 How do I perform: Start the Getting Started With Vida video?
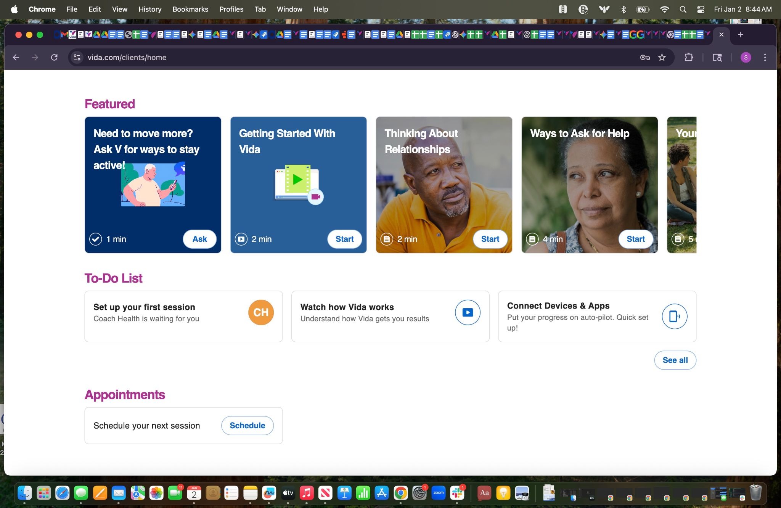pos(344,239)
